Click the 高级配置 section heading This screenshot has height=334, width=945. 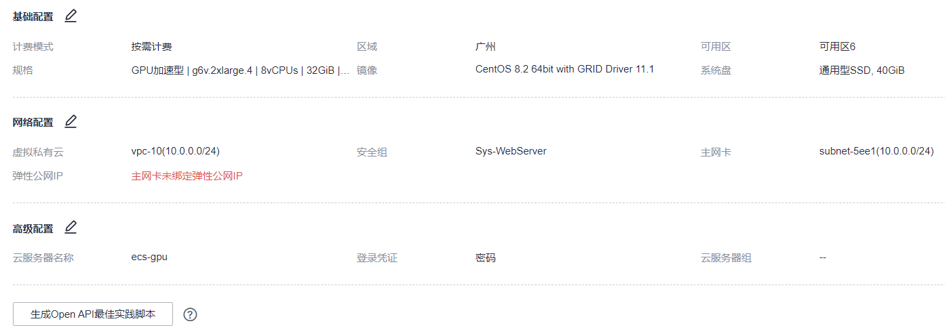pyautogui.click(x=33, y=228)
